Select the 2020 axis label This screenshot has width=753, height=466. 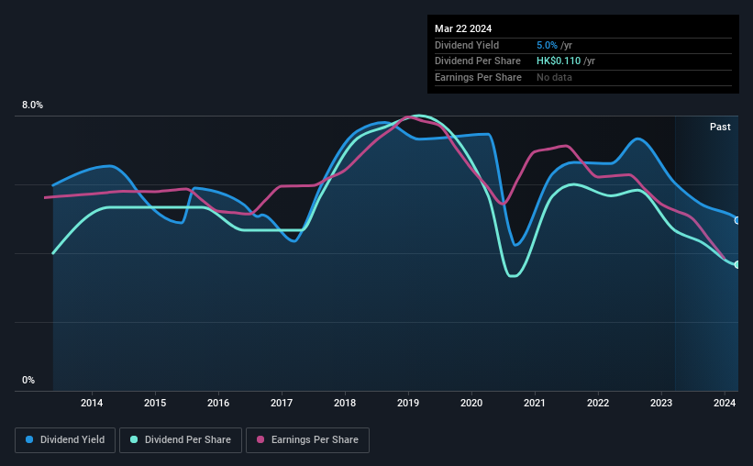[x=471, y=403]
